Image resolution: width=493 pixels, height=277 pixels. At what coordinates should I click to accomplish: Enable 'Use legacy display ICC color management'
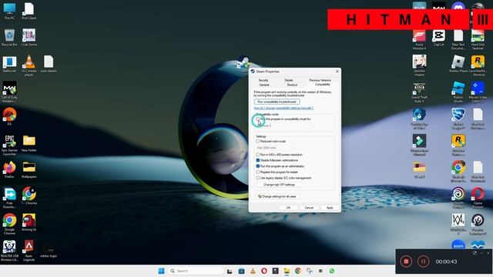[x=258, y=178]
